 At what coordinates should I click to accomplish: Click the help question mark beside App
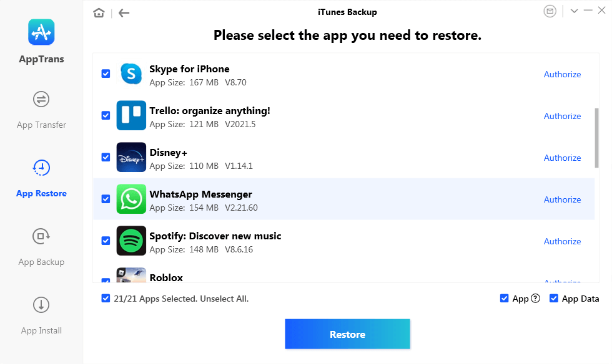[536, 299]
